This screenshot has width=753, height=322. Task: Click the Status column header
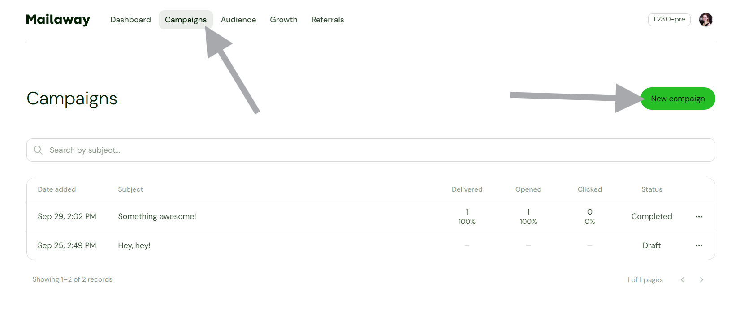coord(652,189)
